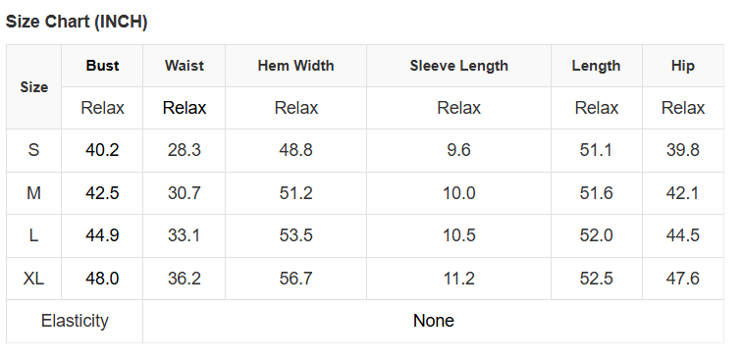
Task: Click the Elasticity row label
Action: [x=75, y=321]
